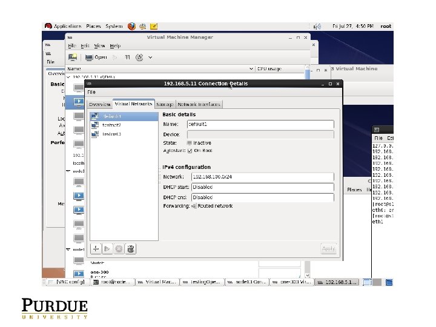Click the add virtual network plus button

[x=96, y=249]
